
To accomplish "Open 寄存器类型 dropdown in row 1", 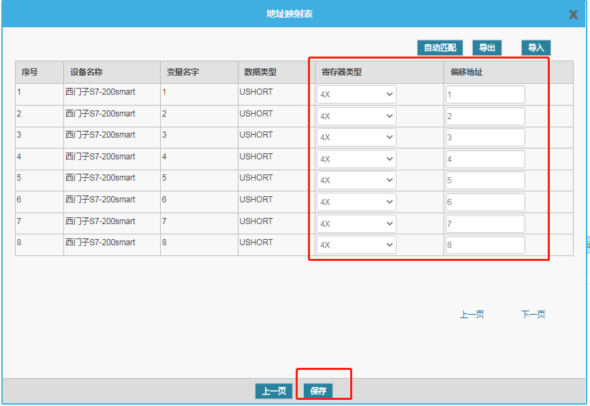I will tap(356, 95).
